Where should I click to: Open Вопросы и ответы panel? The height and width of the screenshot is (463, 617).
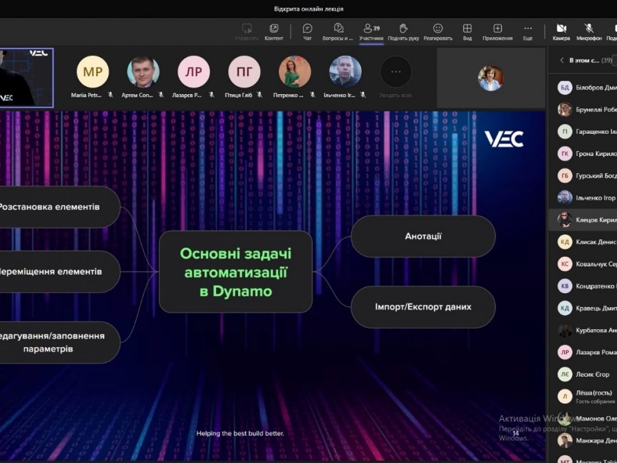(338, 32)
